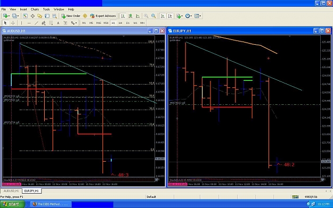Open the Tools menu
This screenshot has height=208, width=333.
point(46,10)
